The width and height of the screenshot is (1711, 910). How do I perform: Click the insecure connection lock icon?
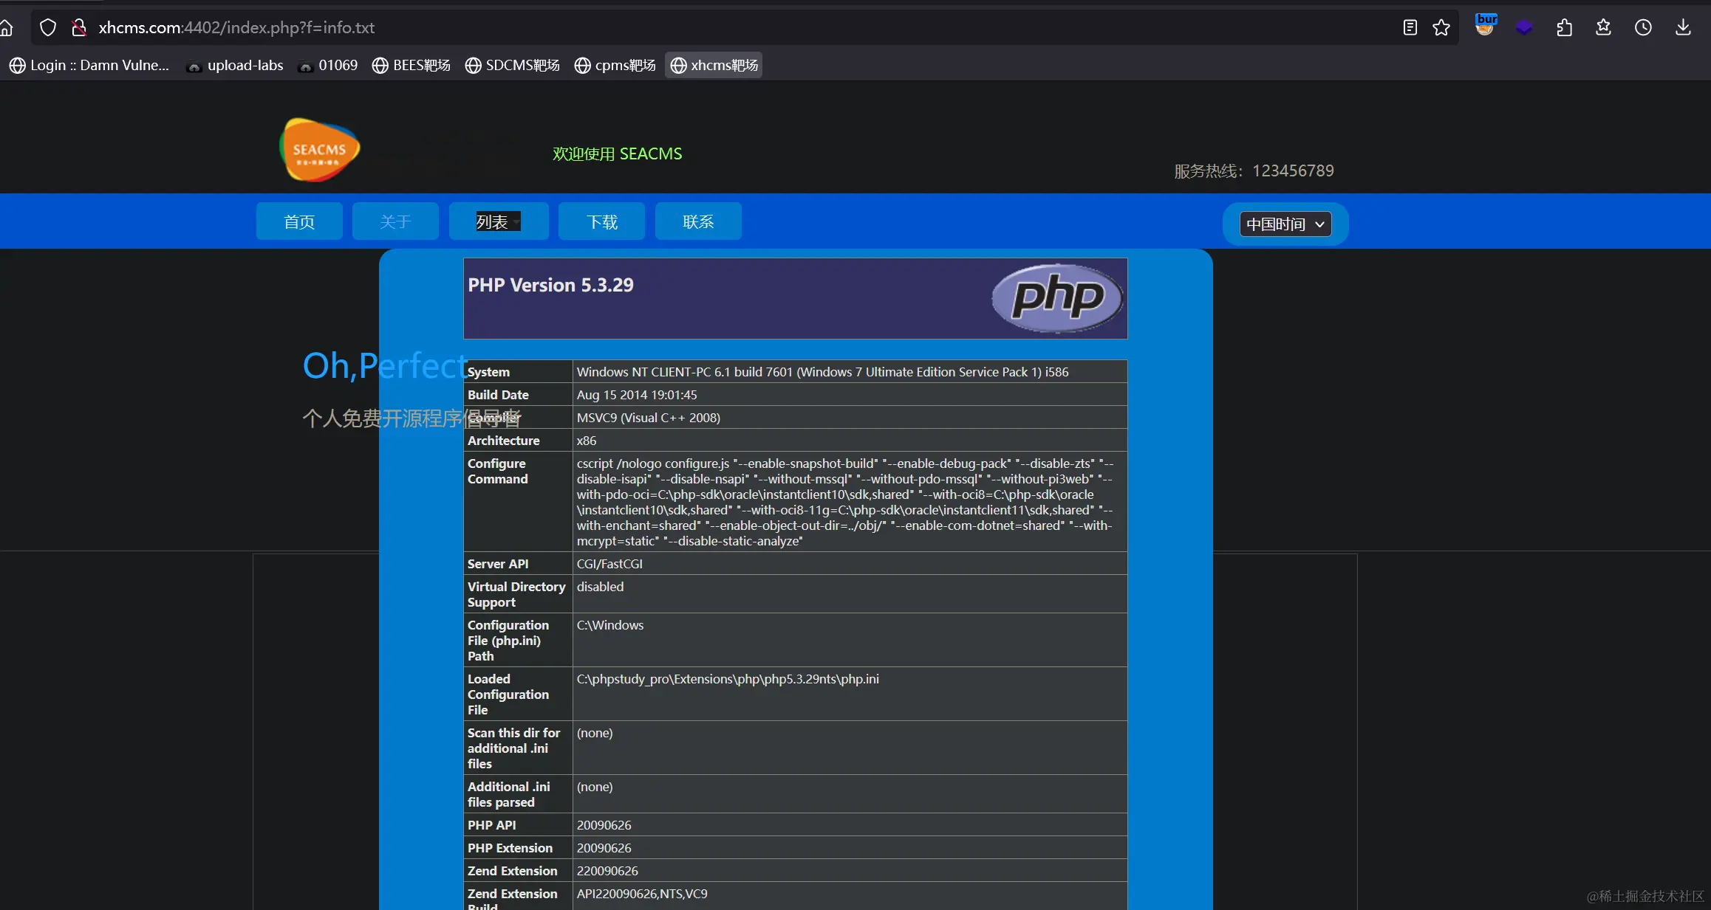point(78,28)
